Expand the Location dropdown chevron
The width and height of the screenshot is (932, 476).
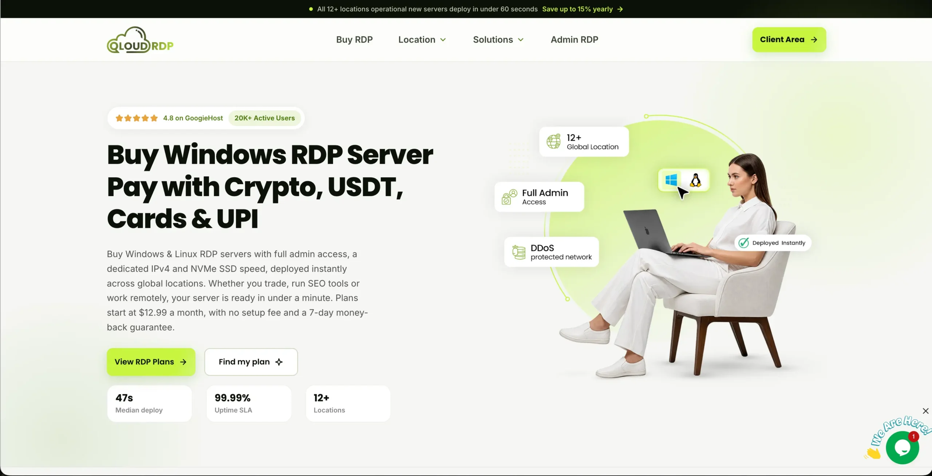(x=443, y=40)
